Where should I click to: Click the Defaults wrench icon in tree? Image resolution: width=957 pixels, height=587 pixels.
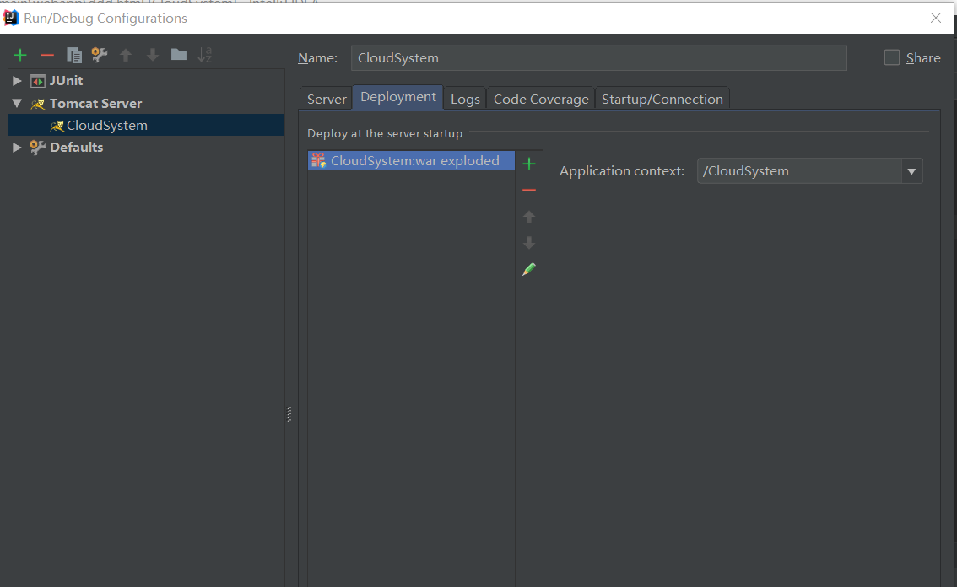[38, 147]
